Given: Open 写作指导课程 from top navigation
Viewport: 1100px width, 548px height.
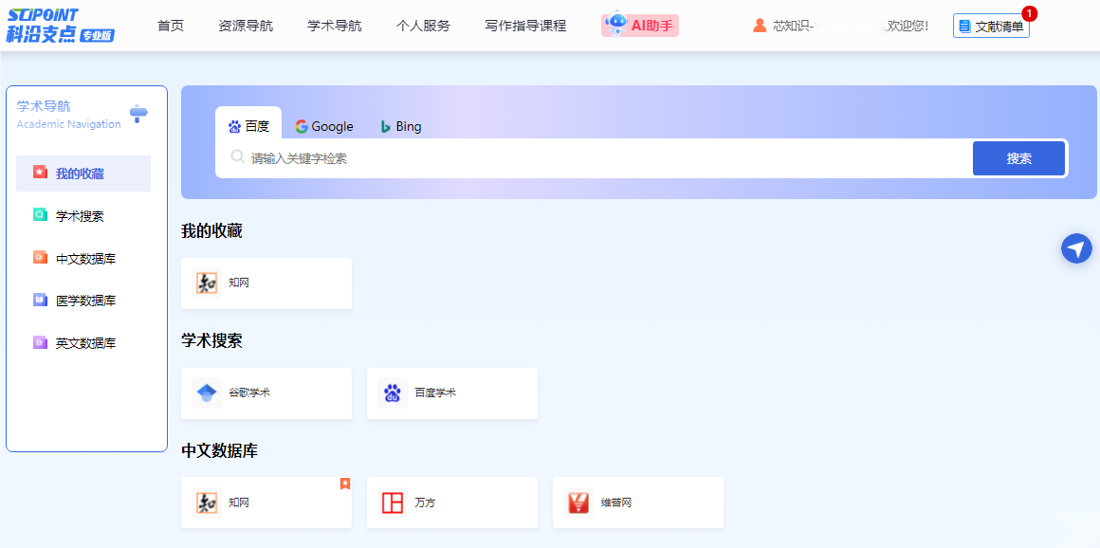Looking at the screenshot, I should [x=525, y=26].
